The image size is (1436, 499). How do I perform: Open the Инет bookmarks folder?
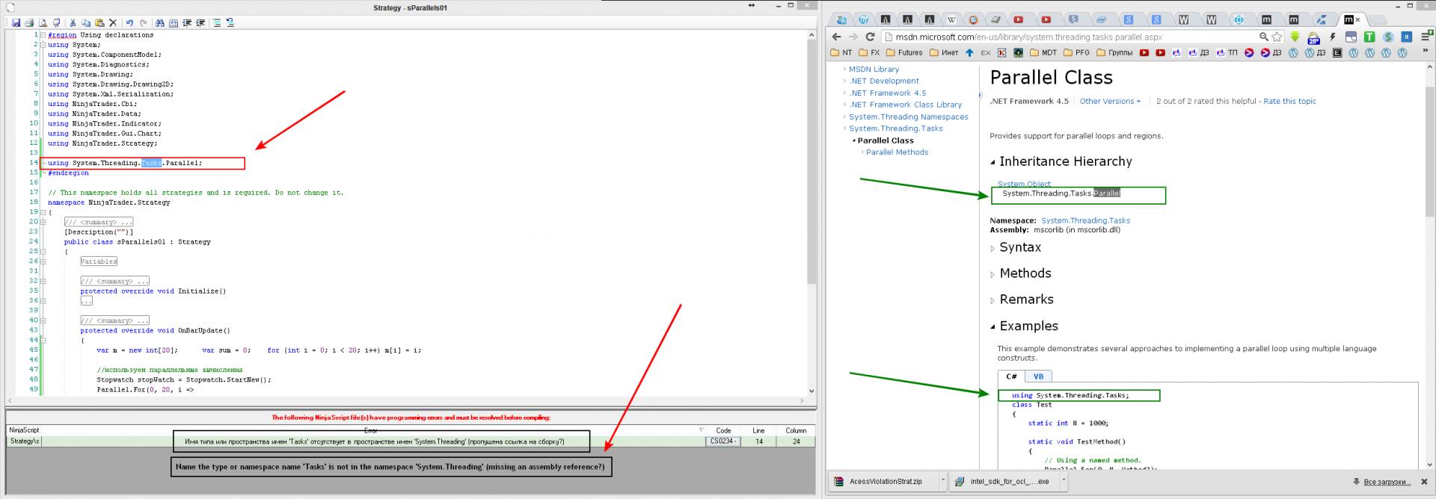pyautogui.click(x=944, y=52)
